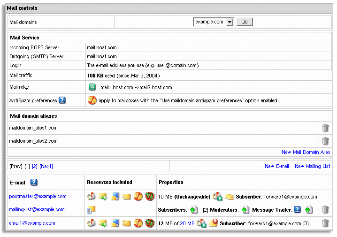Toggle the Mail relay ON switch

click(x=92, y=87)
